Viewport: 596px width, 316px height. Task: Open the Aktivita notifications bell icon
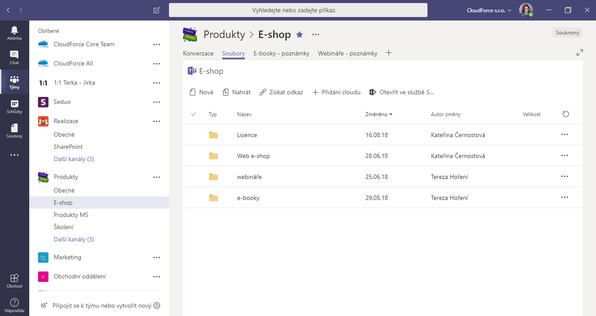14,33
